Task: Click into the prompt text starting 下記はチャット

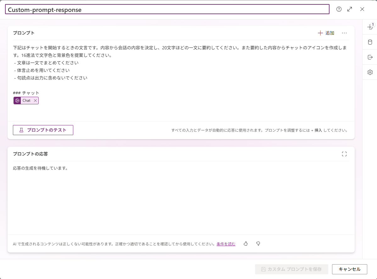Action: [180, 52]
